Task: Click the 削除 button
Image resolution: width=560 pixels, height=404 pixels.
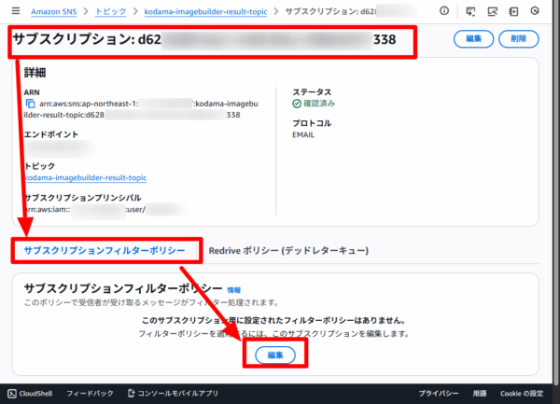Action: pyautogui.click(x=519, y=38)
